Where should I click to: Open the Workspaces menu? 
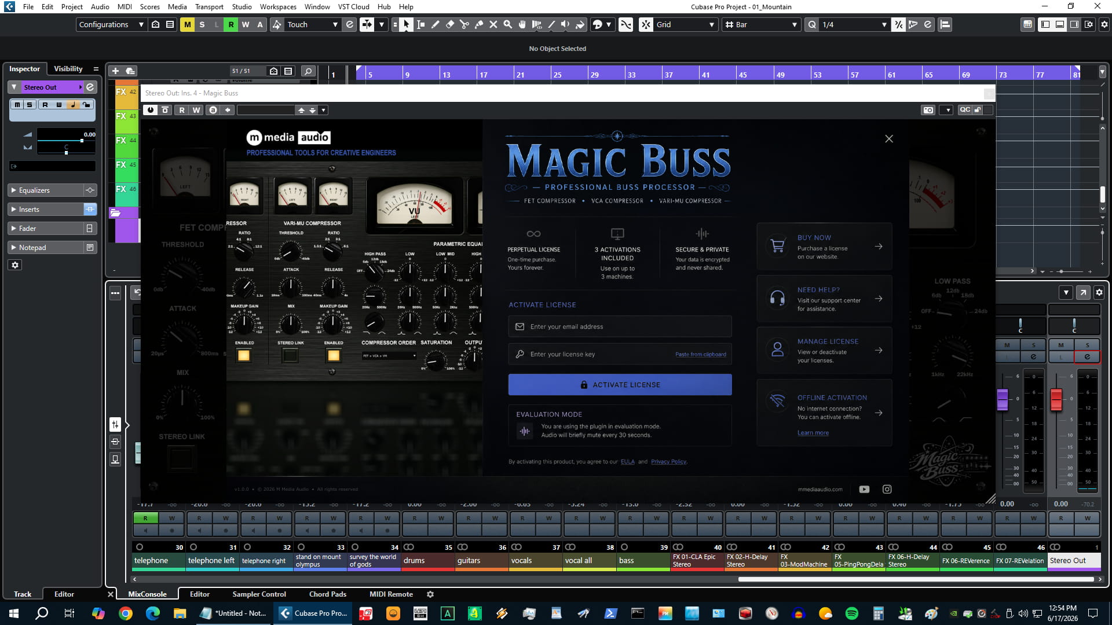click(x=278, y=7)
